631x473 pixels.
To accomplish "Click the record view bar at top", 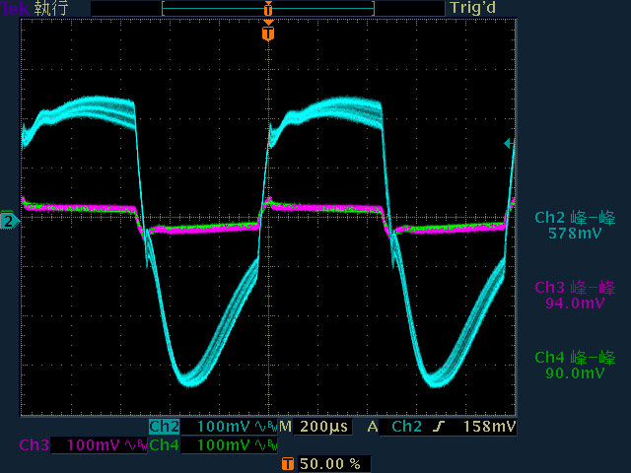I will click(268, 8).
